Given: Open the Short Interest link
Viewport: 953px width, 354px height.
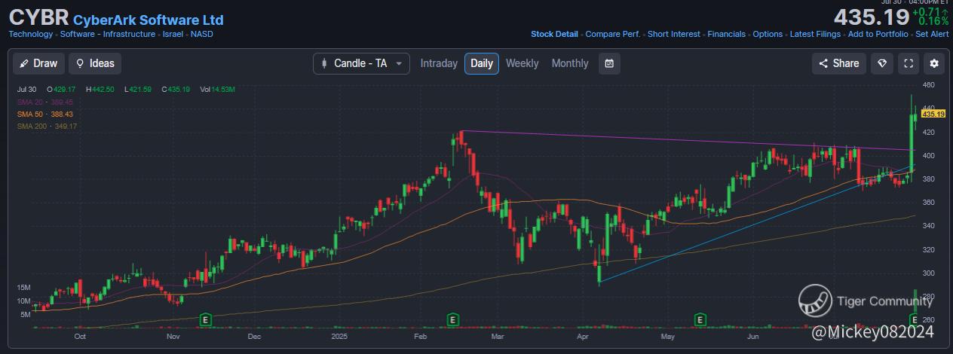Looking at the screenshot, I should (x=673, y=34).
